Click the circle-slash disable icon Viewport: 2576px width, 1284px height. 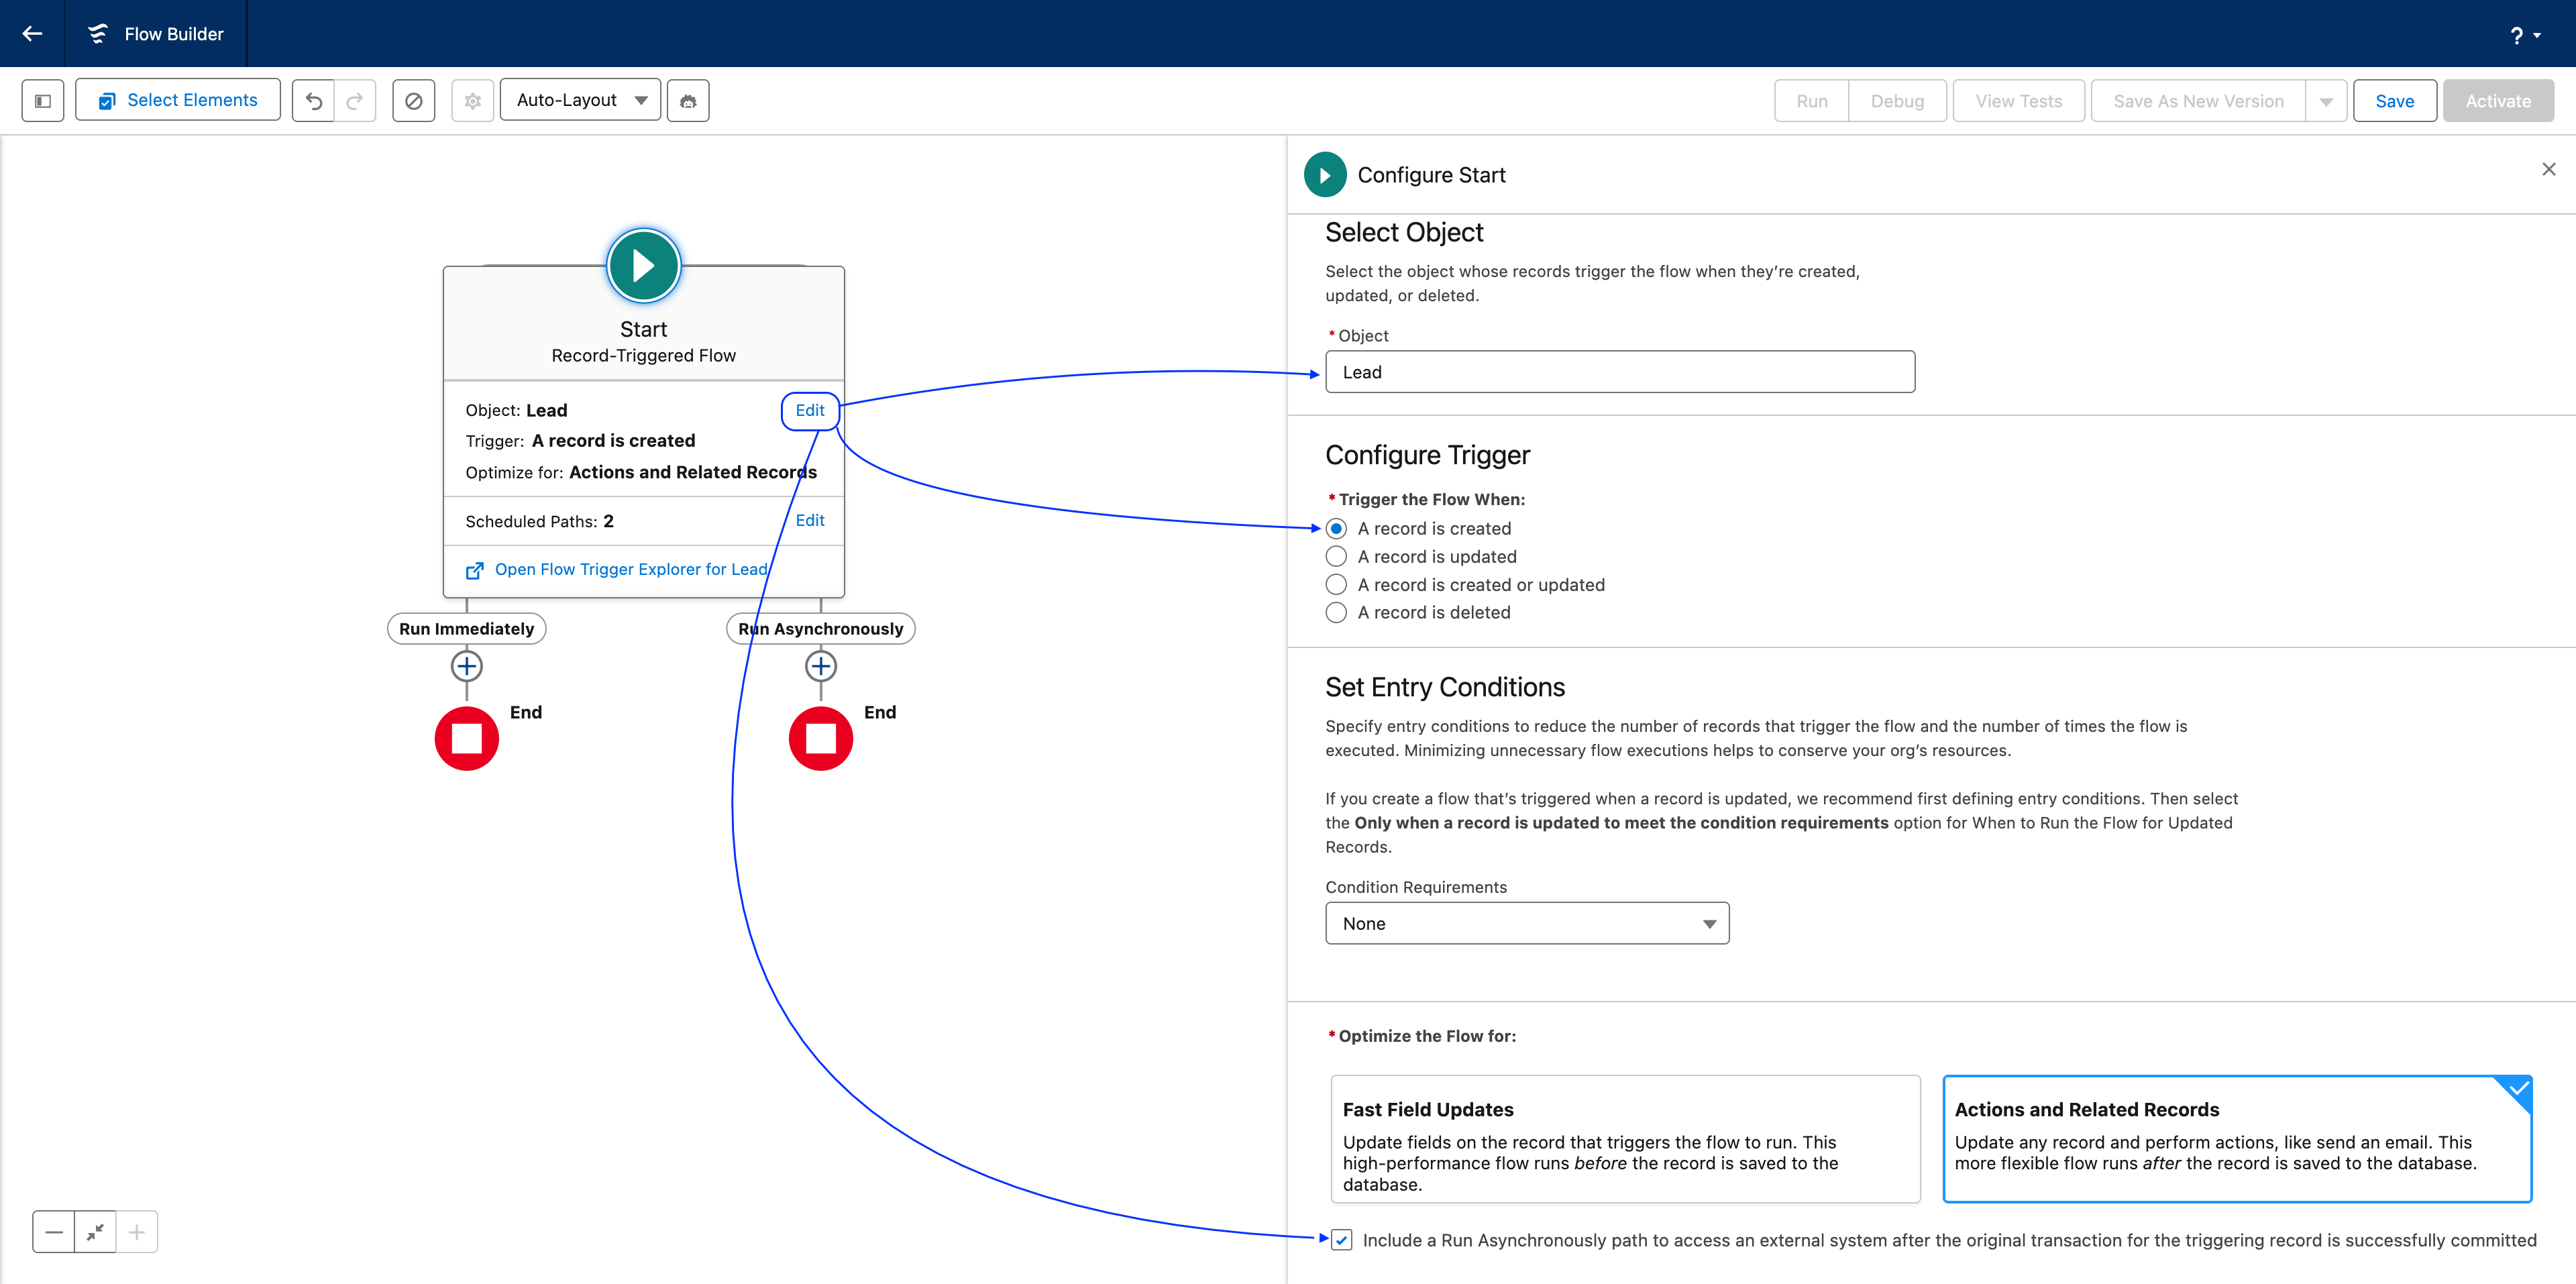coord(414,100)
